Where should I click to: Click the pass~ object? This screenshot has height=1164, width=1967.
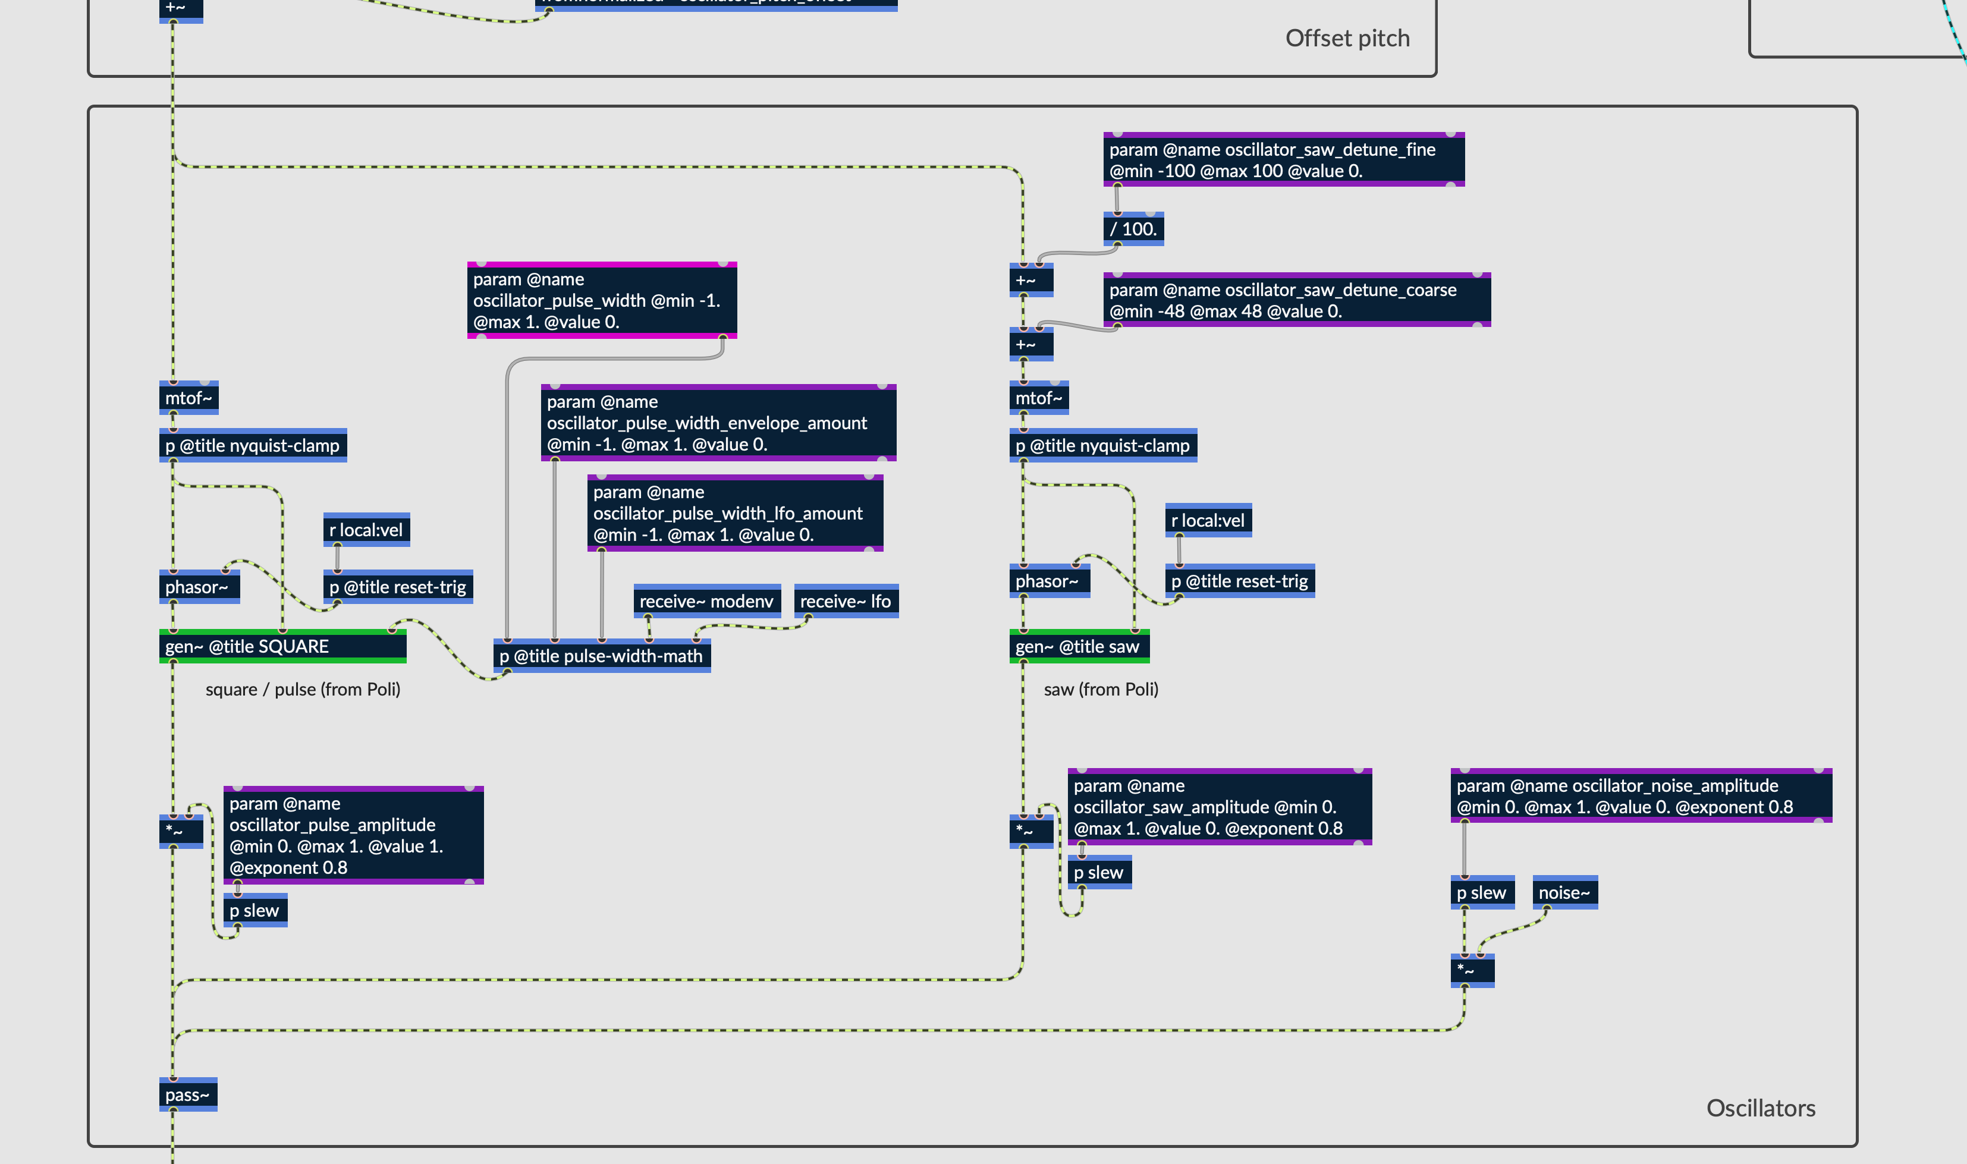coord(187,1095)
